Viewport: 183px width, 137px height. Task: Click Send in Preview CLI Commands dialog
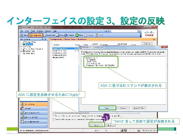click(107, 108)
